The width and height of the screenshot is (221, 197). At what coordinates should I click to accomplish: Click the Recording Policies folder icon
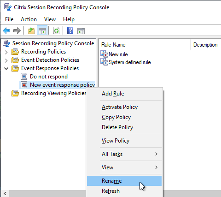pyautogui.click(x=15, y=52)
